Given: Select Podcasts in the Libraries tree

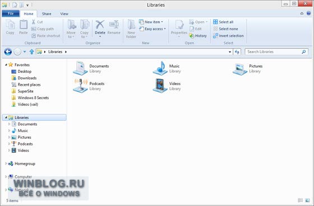Looking at the screenshot, I should coord(22,144).
